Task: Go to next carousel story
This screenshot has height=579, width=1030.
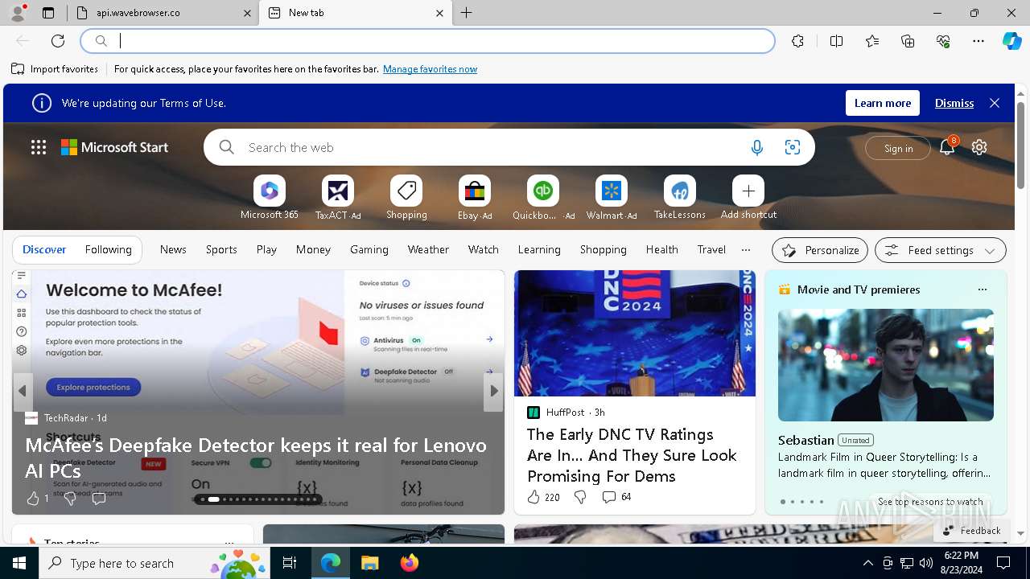Action: click(494, 391)
